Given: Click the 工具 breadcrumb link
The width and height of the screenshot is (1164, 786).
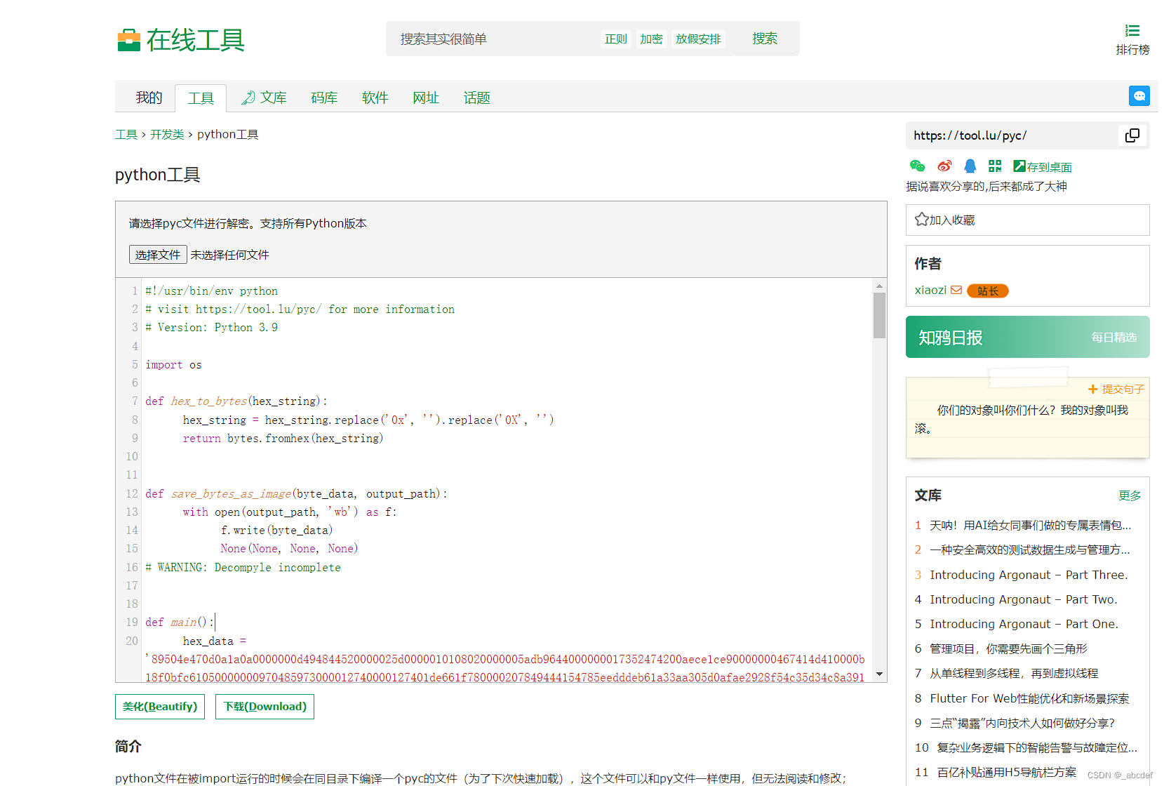Looking at the screenshot, I should [x=126, y=134].
